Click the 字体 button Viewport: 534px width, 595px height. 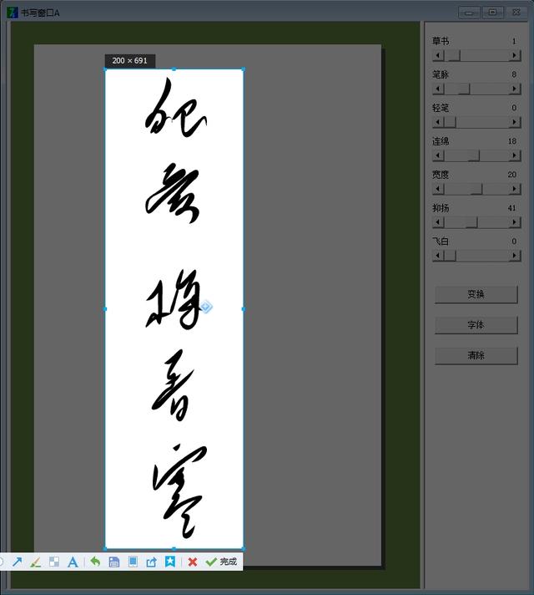476,325
